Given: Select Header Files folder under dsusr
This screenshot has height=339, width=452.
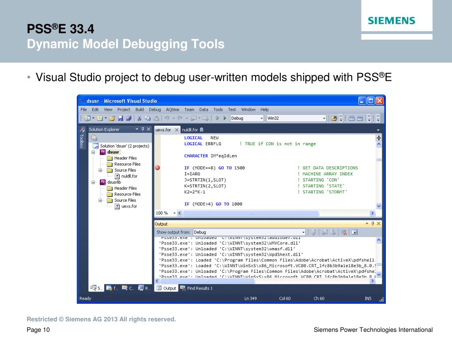Looking at the screenshot, I should pos(122,158).
